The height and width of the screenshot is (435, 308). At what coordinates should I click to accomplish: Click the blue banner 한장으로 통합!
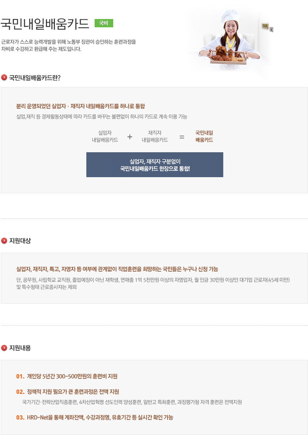tap(155, 165)
